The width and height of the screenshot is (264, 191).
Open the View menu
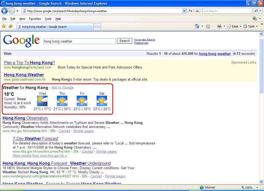(x=22, y=19)
